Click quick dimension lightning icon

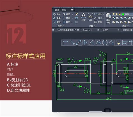pyautogui.click(x=118, y=43)
